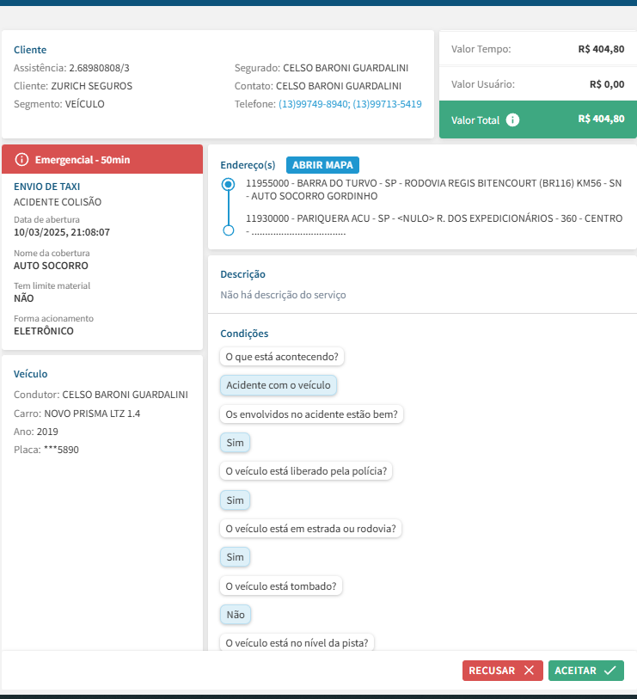Click the destination address route marker
The image size is (637, 699).
point(228,230)
